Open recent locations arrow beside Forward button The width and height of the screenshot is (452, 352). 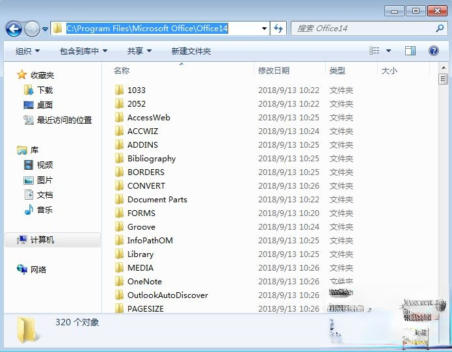[x=46, y=29]
